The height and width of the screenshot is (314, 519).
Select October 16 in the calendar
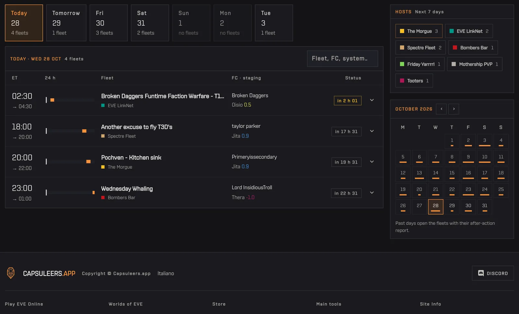click(468, 174)
